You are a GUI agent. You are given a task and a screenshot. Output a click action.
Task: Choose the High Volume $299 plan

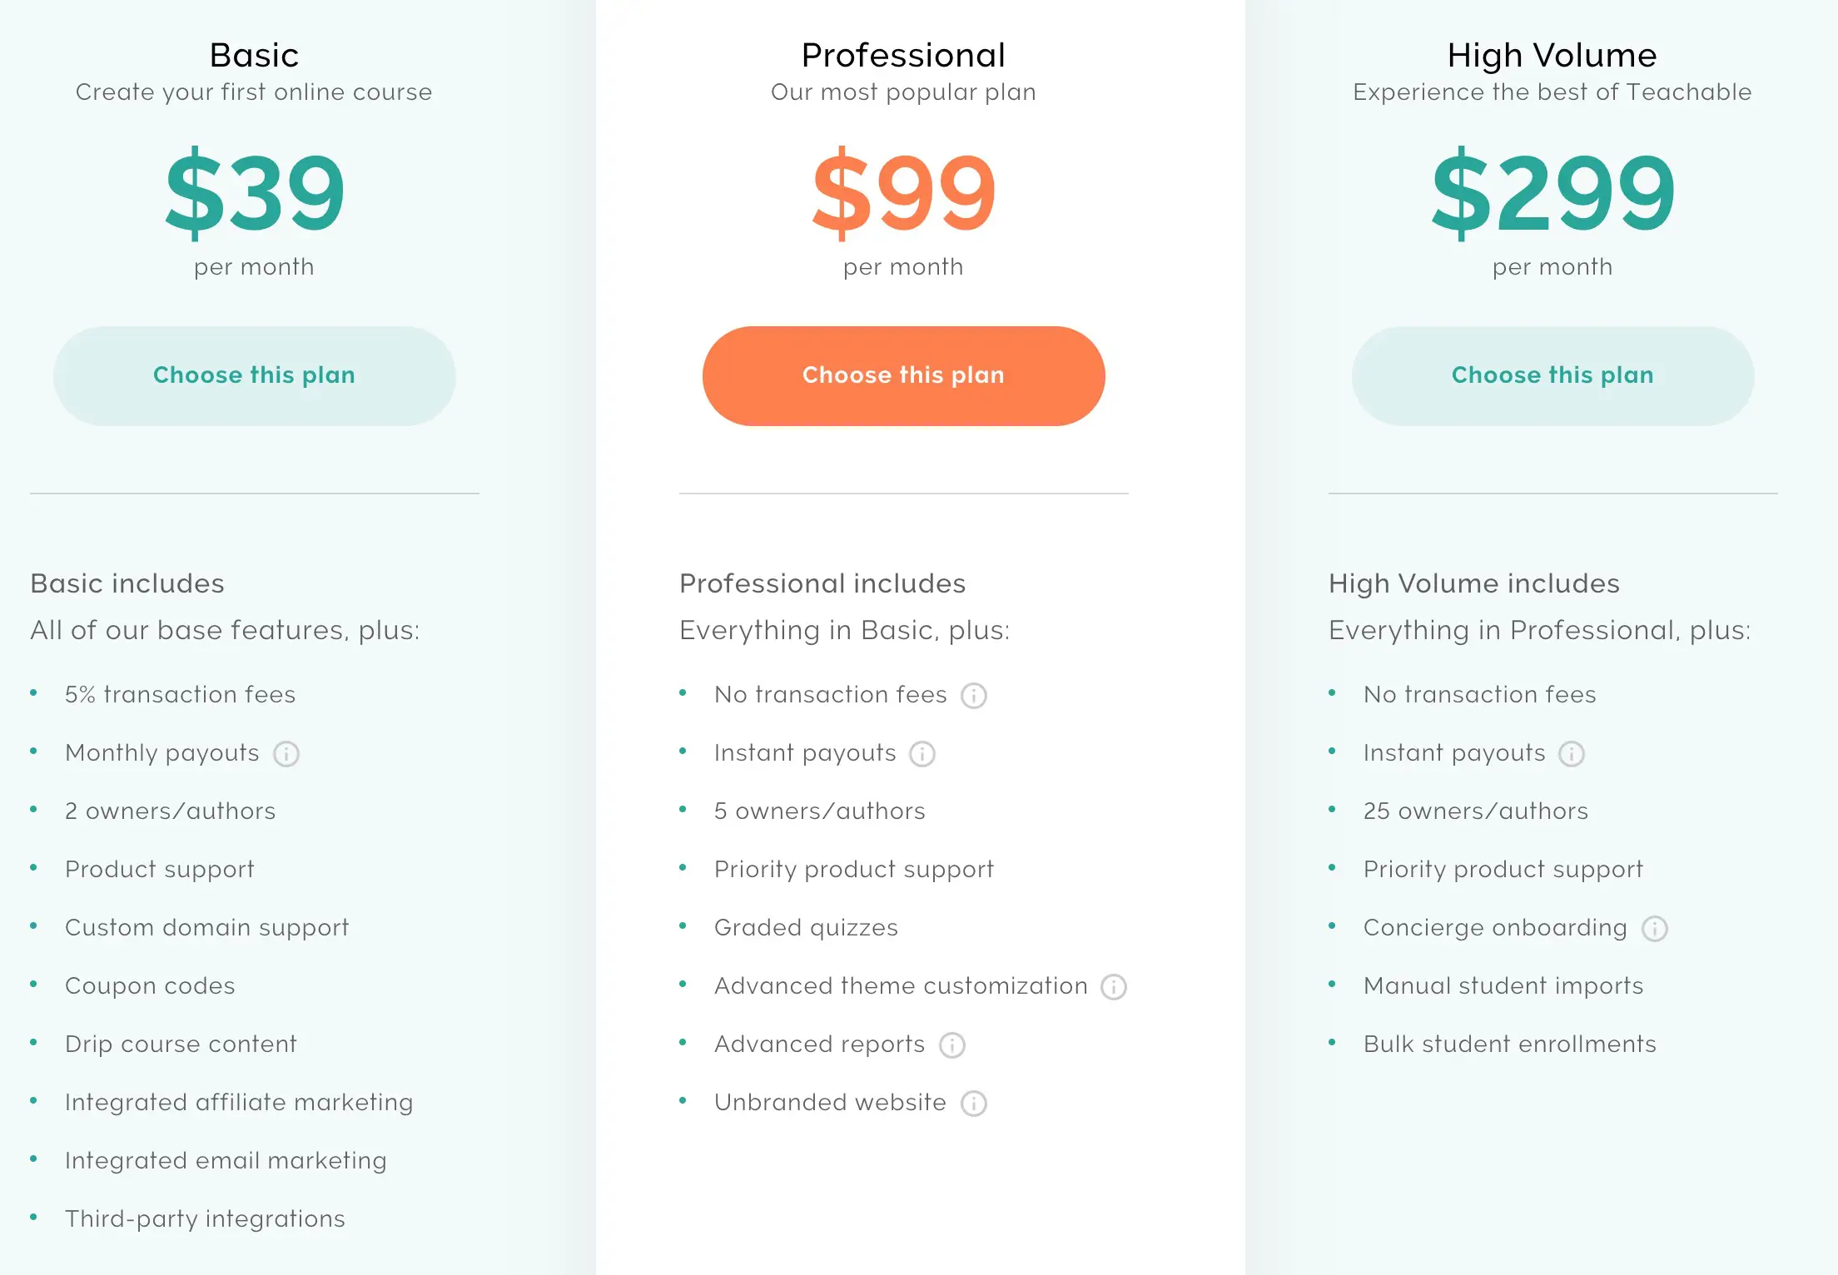pos(1553,376)
